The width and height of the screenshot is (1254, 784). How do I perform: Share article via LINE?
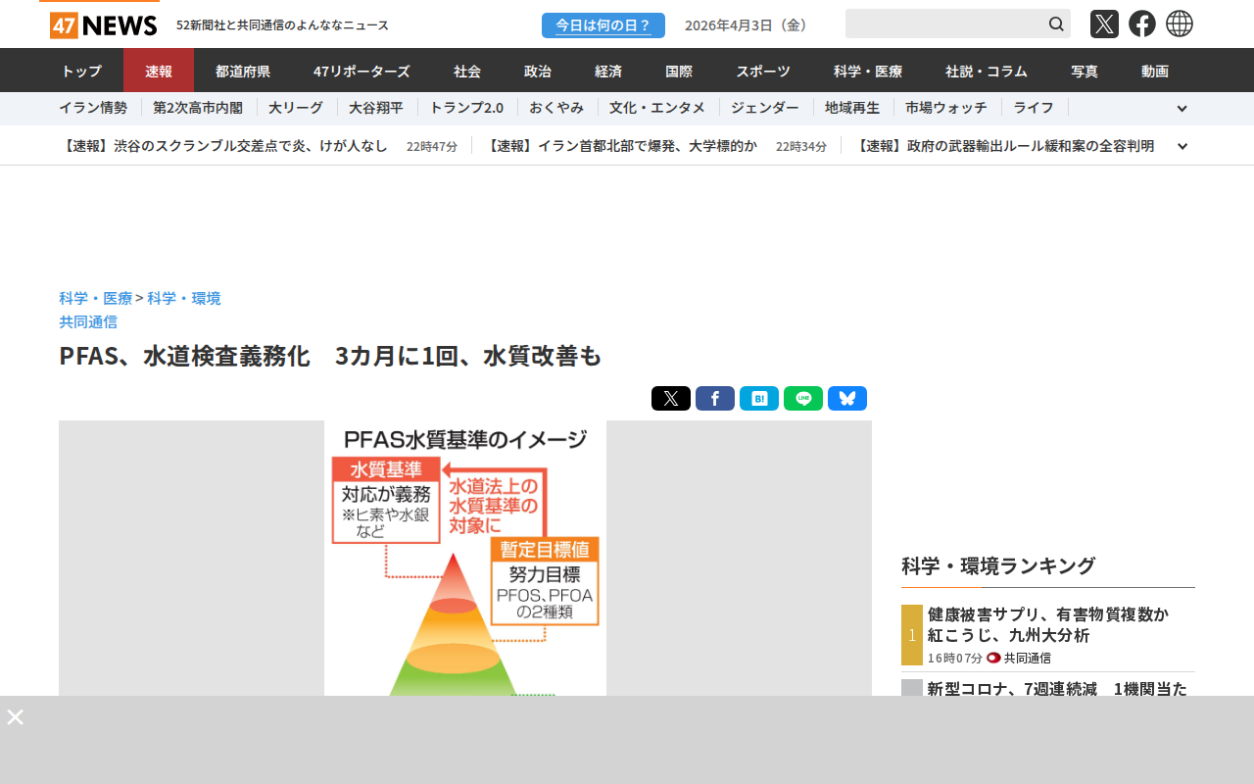pyautogui.click(x=802, y=398)
